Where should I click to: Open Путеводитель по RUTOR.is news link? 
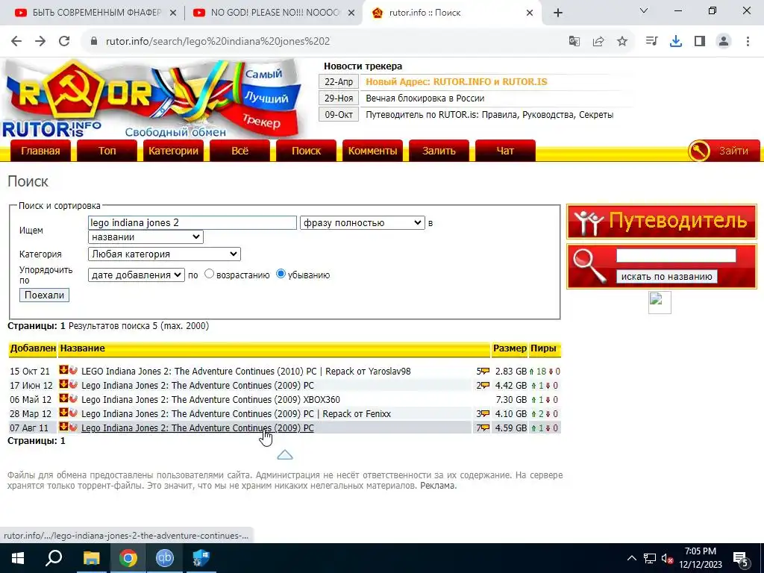coord(489,114)
